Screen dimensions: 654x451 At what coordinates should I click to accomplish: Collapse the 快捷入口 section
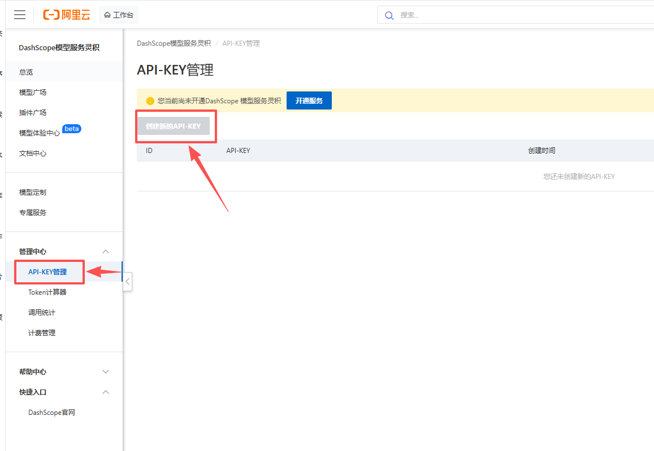tap(105, 392)
